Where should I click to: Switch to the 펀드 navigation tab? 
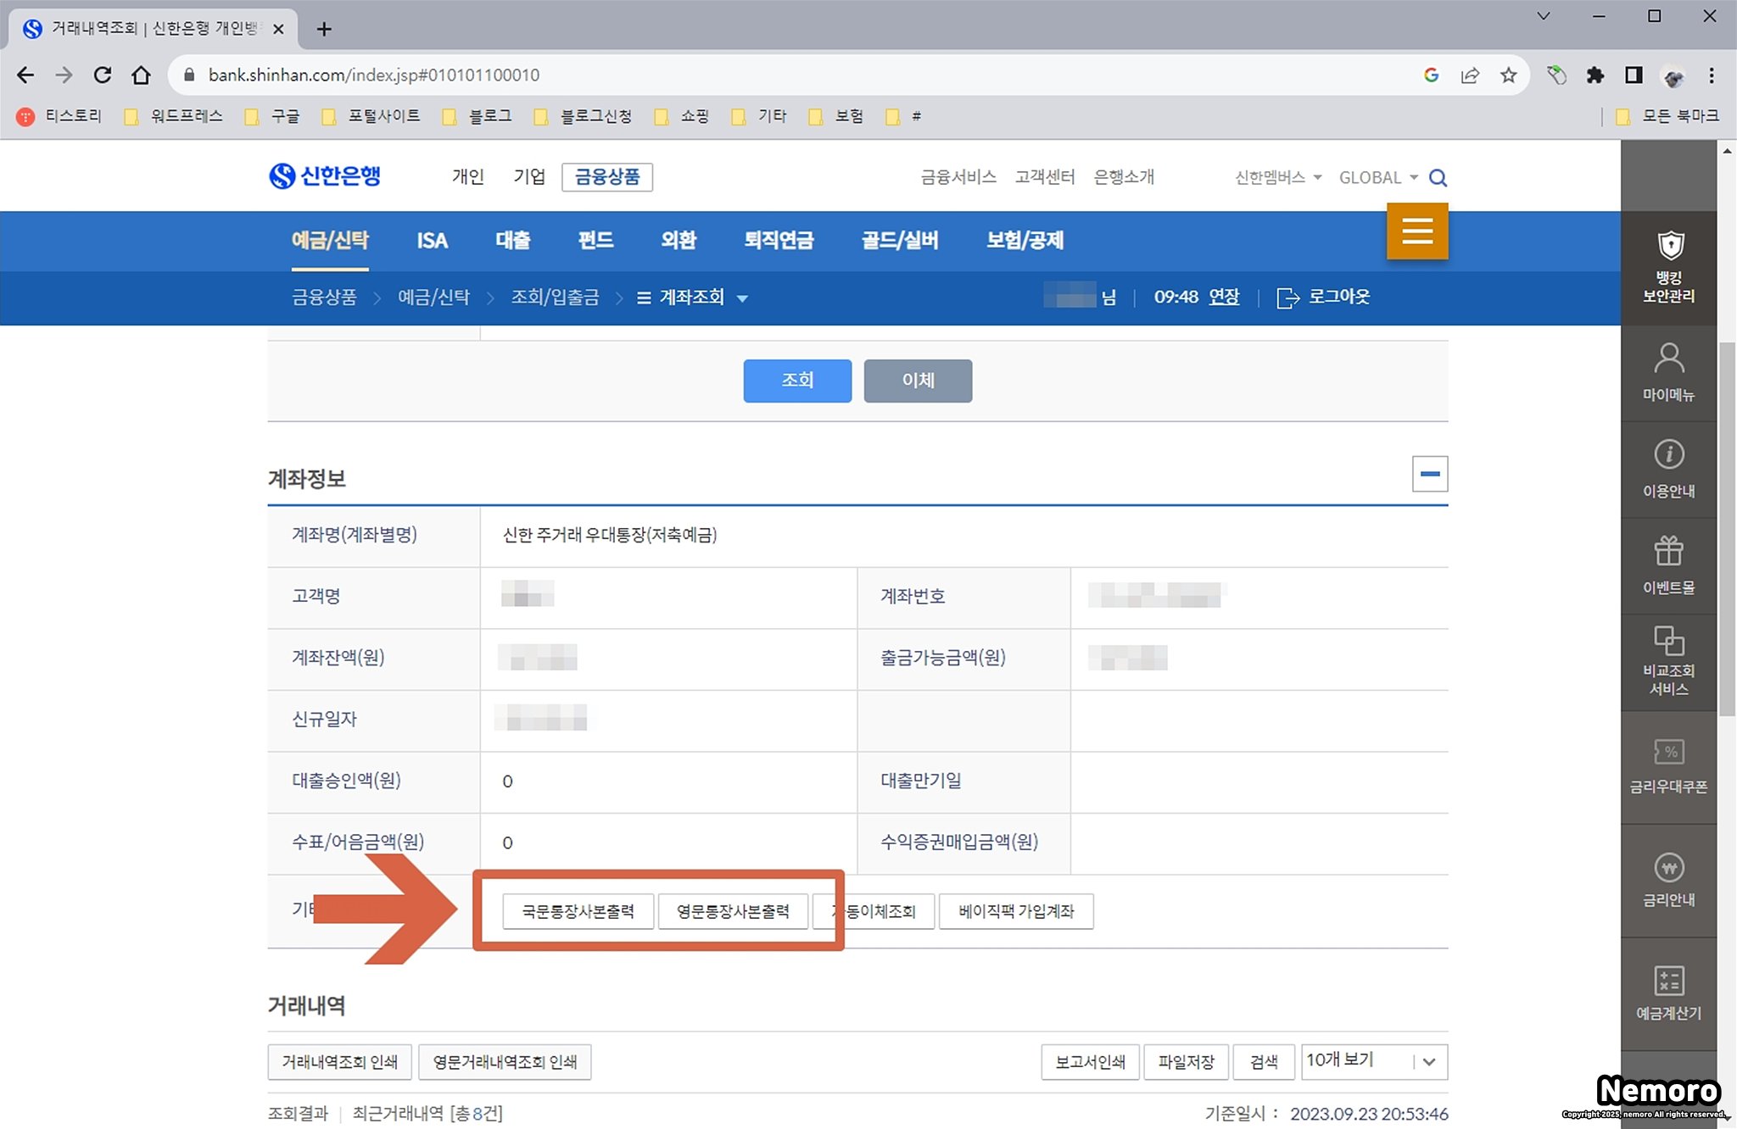[x=595, y=241]
